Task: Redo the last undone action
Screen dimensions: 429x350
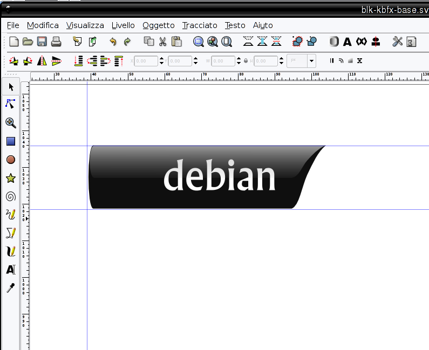Action: pyautogui.click(x=127, y=42)
